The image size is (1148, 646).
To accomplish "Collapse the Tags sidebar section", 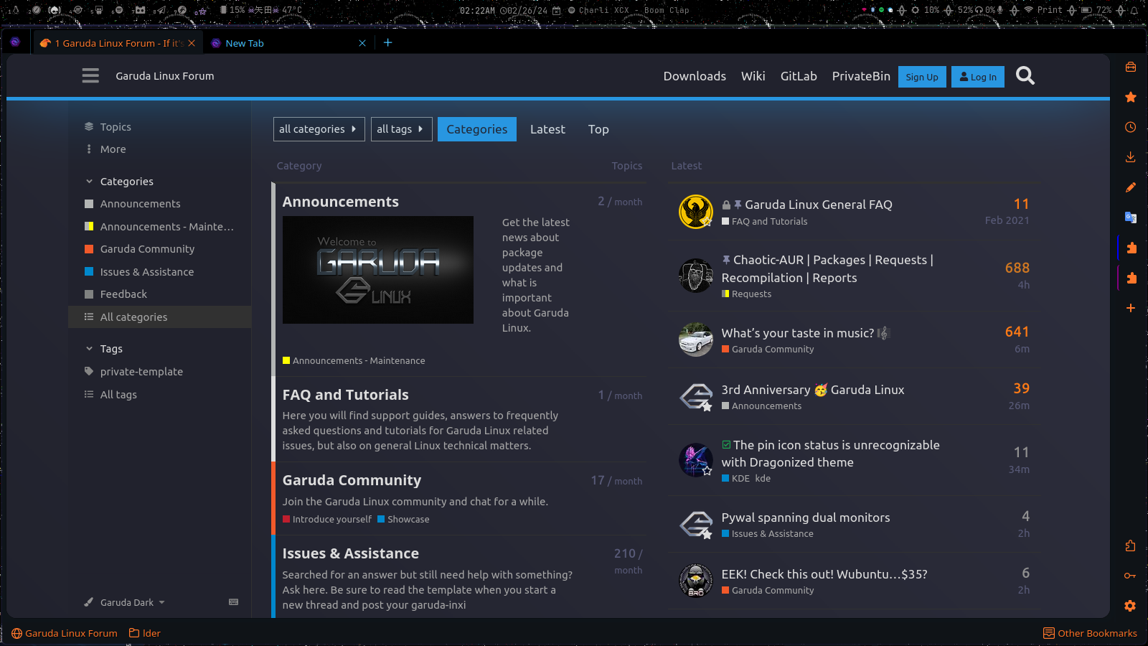I will pos(104,349).
